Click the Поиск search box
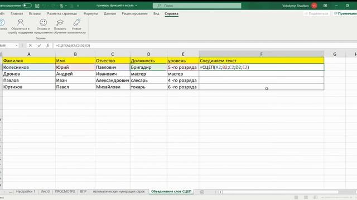The image size is (357, 200). pos(197,6)
